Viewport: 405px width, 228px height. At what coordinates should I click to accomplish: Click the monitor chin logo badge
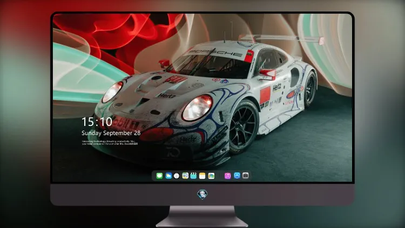(x=202, y=195)
